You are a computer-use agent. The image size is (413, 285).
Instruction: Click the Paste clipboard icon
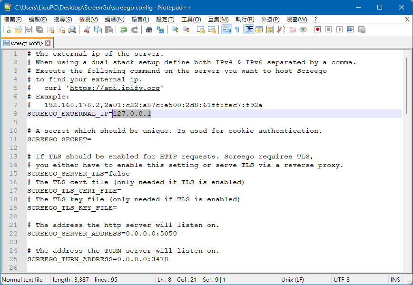(109, 29)
